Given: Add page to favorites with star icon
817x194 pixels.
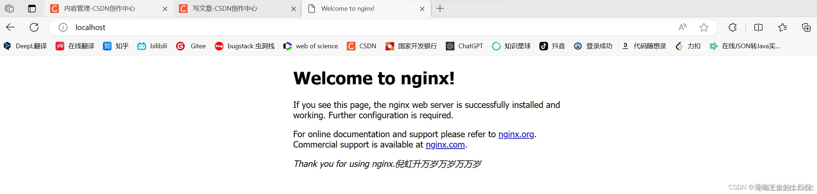Looking at the screenshot, I should 704,27.
